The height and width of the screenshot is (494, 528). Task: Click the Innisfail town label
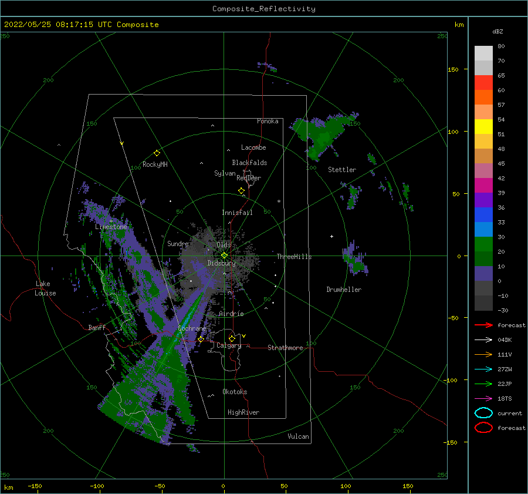coord(237,213)
